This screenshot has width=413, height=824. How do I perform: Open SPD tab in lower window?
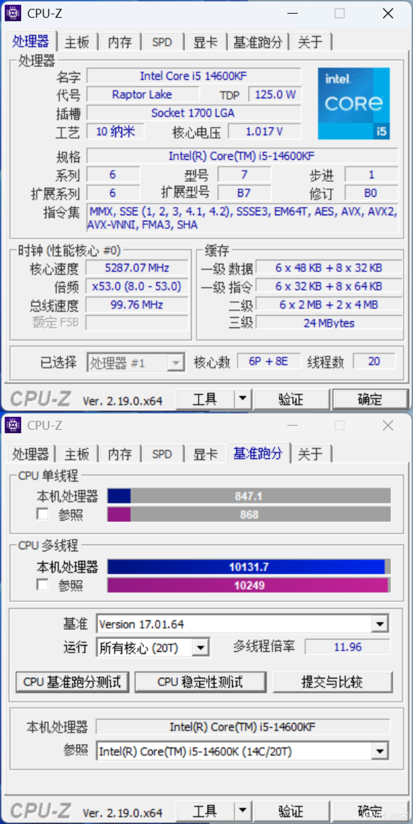coord(162,454)
